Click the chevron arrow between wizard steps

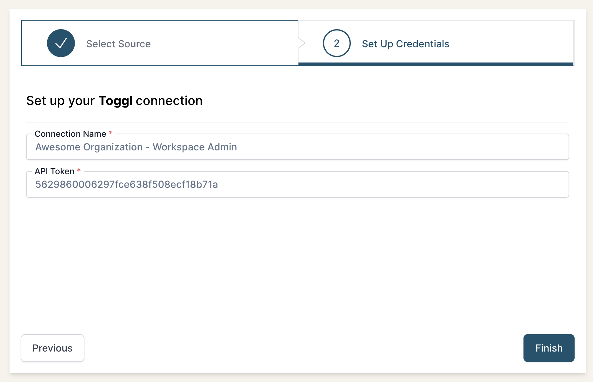point(301,43)
